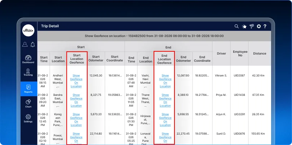Show end geofence for Hinjewadi trip
Screen dimensions: 292x145
(x=165, y=120)
